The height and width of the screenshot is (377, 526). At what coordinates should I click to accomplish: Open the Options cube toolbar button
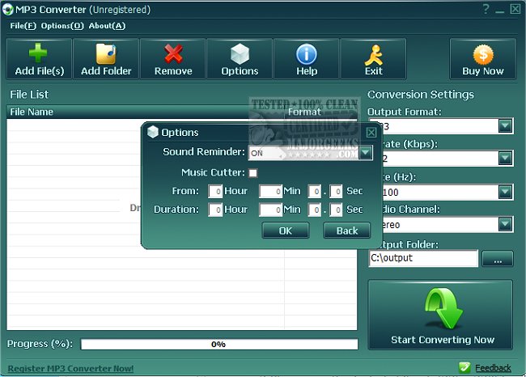(x=240, y=59)
